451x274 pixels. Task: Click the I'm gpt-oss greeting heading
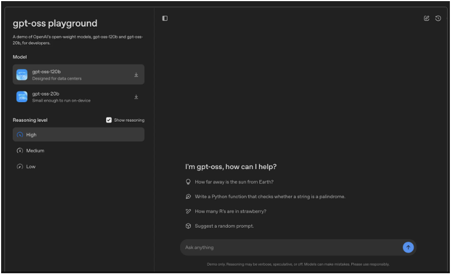231,167
